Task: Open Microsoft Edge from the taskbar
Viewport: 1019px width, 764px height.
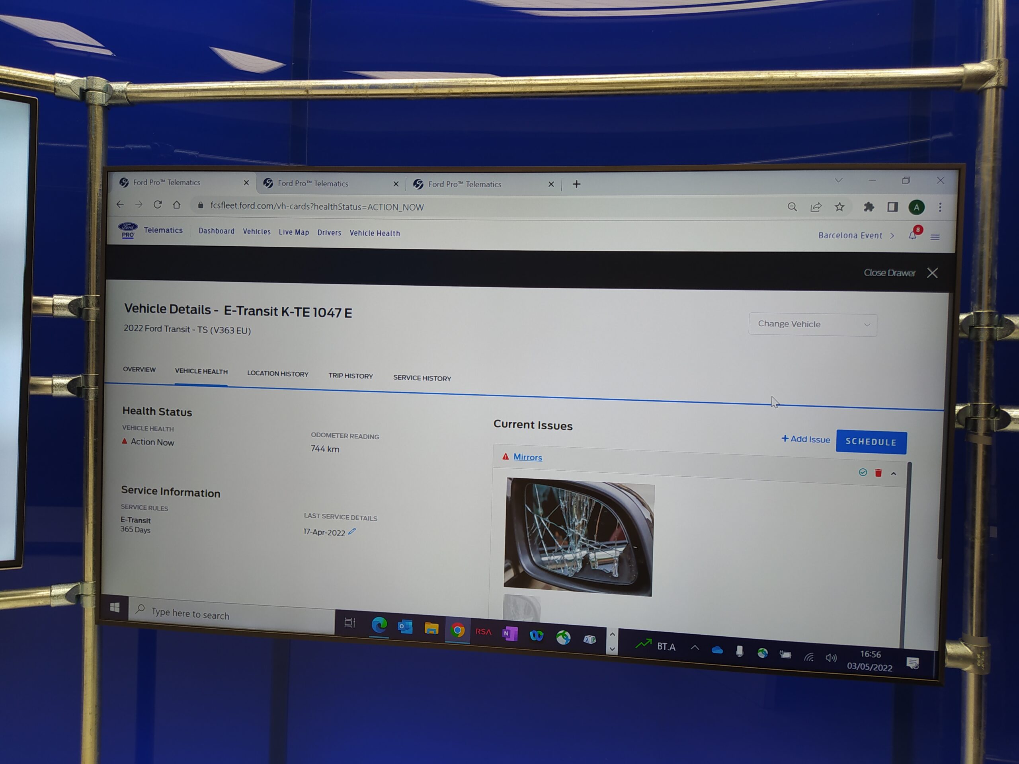Action: click(x=379, y=625)
